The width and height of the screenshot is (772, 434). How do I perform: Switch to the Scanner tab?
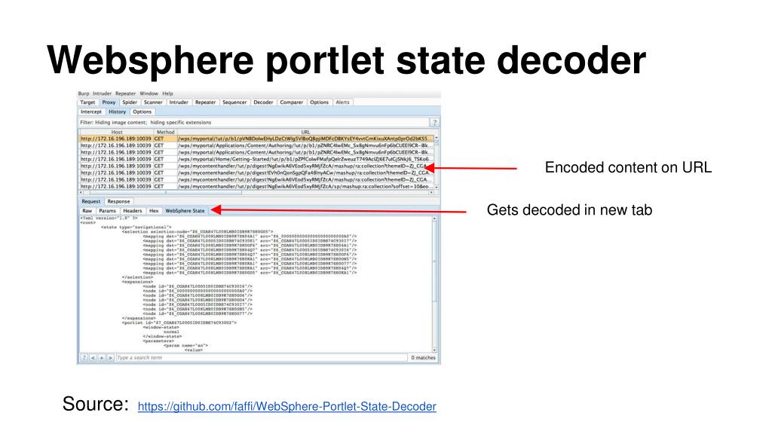coord(153,102)
